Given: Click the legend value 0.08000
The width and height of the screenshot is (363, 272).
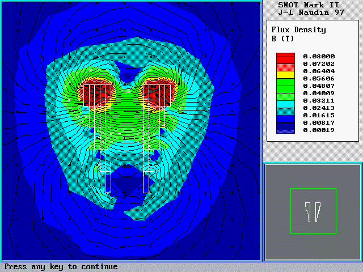Looking at the screenshot, I should 319,57.
